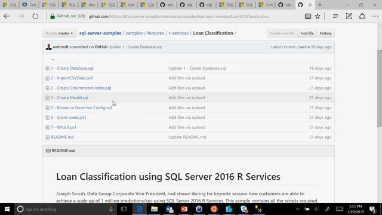Open 'Update README.md' commit message link
This screenshot has height=215, width=382.
(x=187, y=137)
